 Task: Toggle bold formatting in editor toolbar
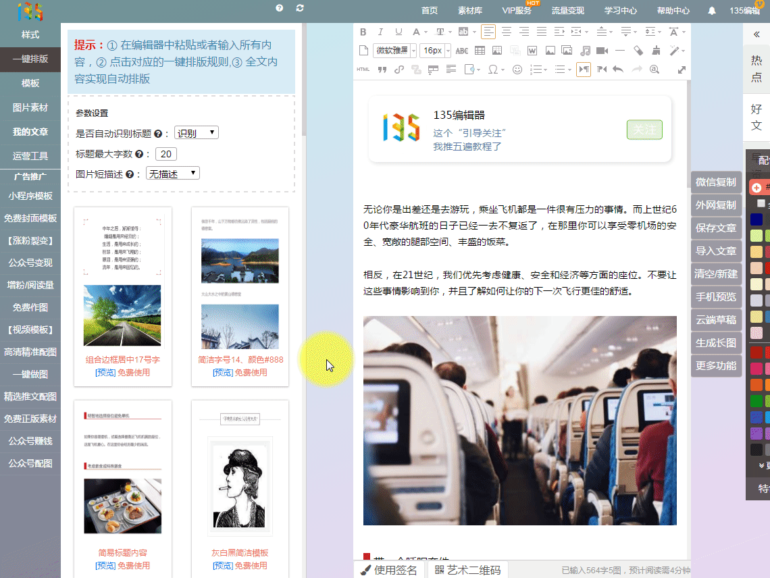pyautogui.click(x=363, y=32)
